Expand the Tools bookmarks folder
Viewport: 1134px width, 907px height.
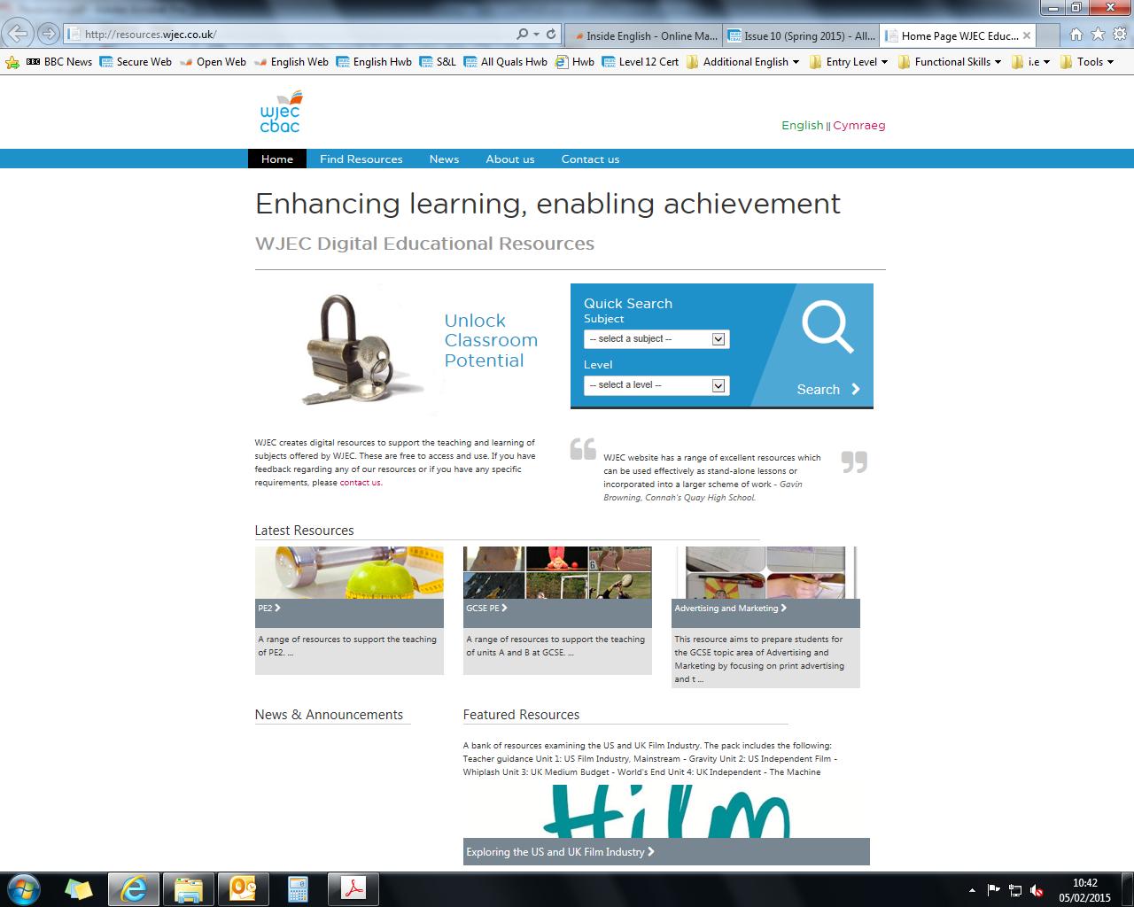tap(1087, 62)
